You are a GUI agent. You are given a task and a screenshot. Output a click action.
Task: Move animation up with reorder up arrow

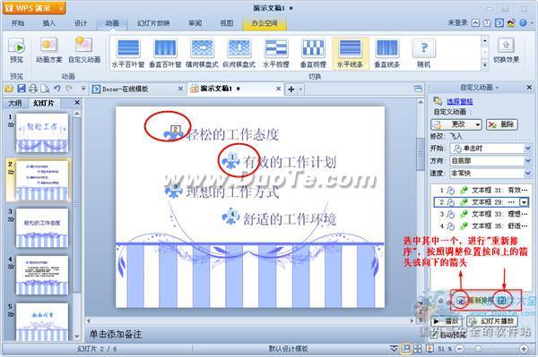tap(461, 301)
